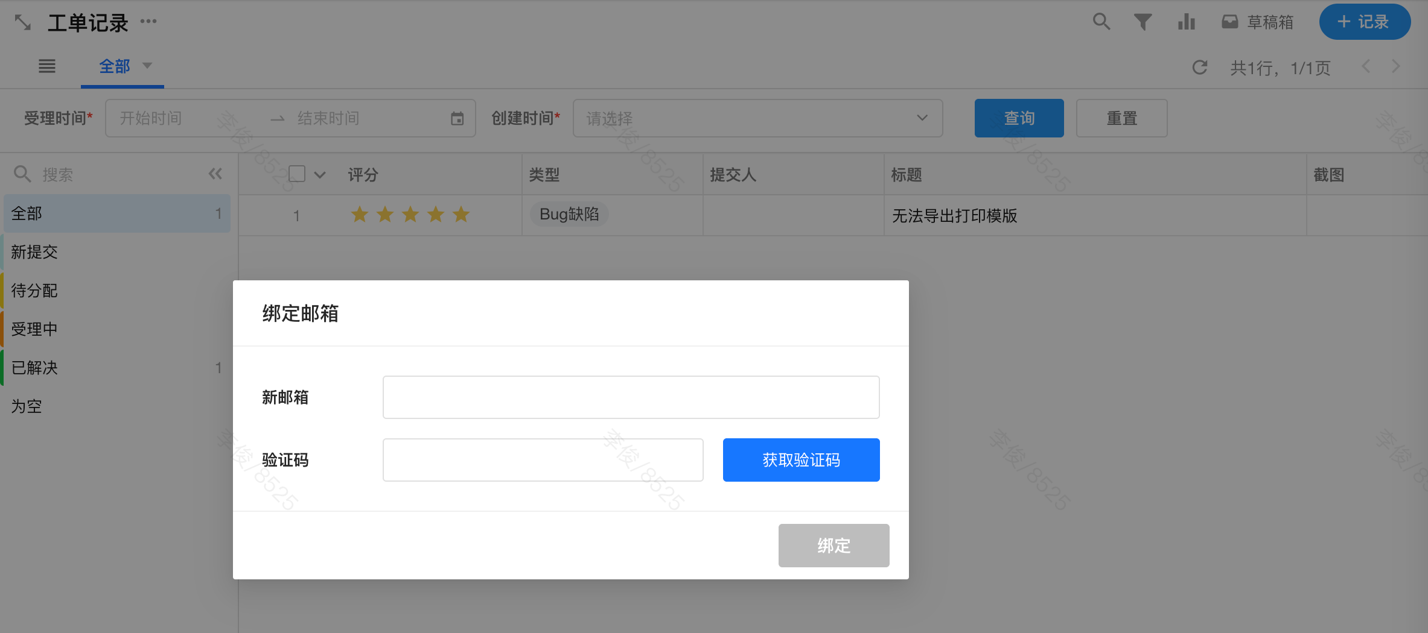This screenshot has width=1428, height=633.
Task: Tick the select-all checkbox in table header
Action: tap(297, 174)
